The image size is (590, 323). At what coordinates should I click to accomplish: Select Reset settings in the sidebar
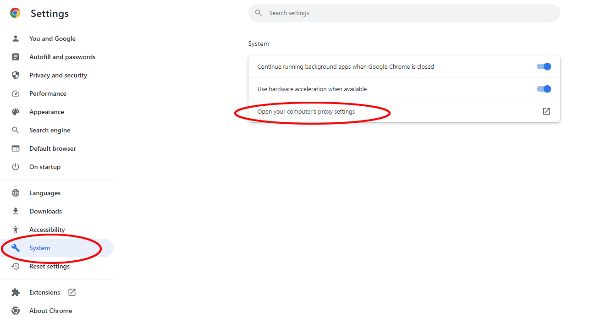(x=49, y=266)
